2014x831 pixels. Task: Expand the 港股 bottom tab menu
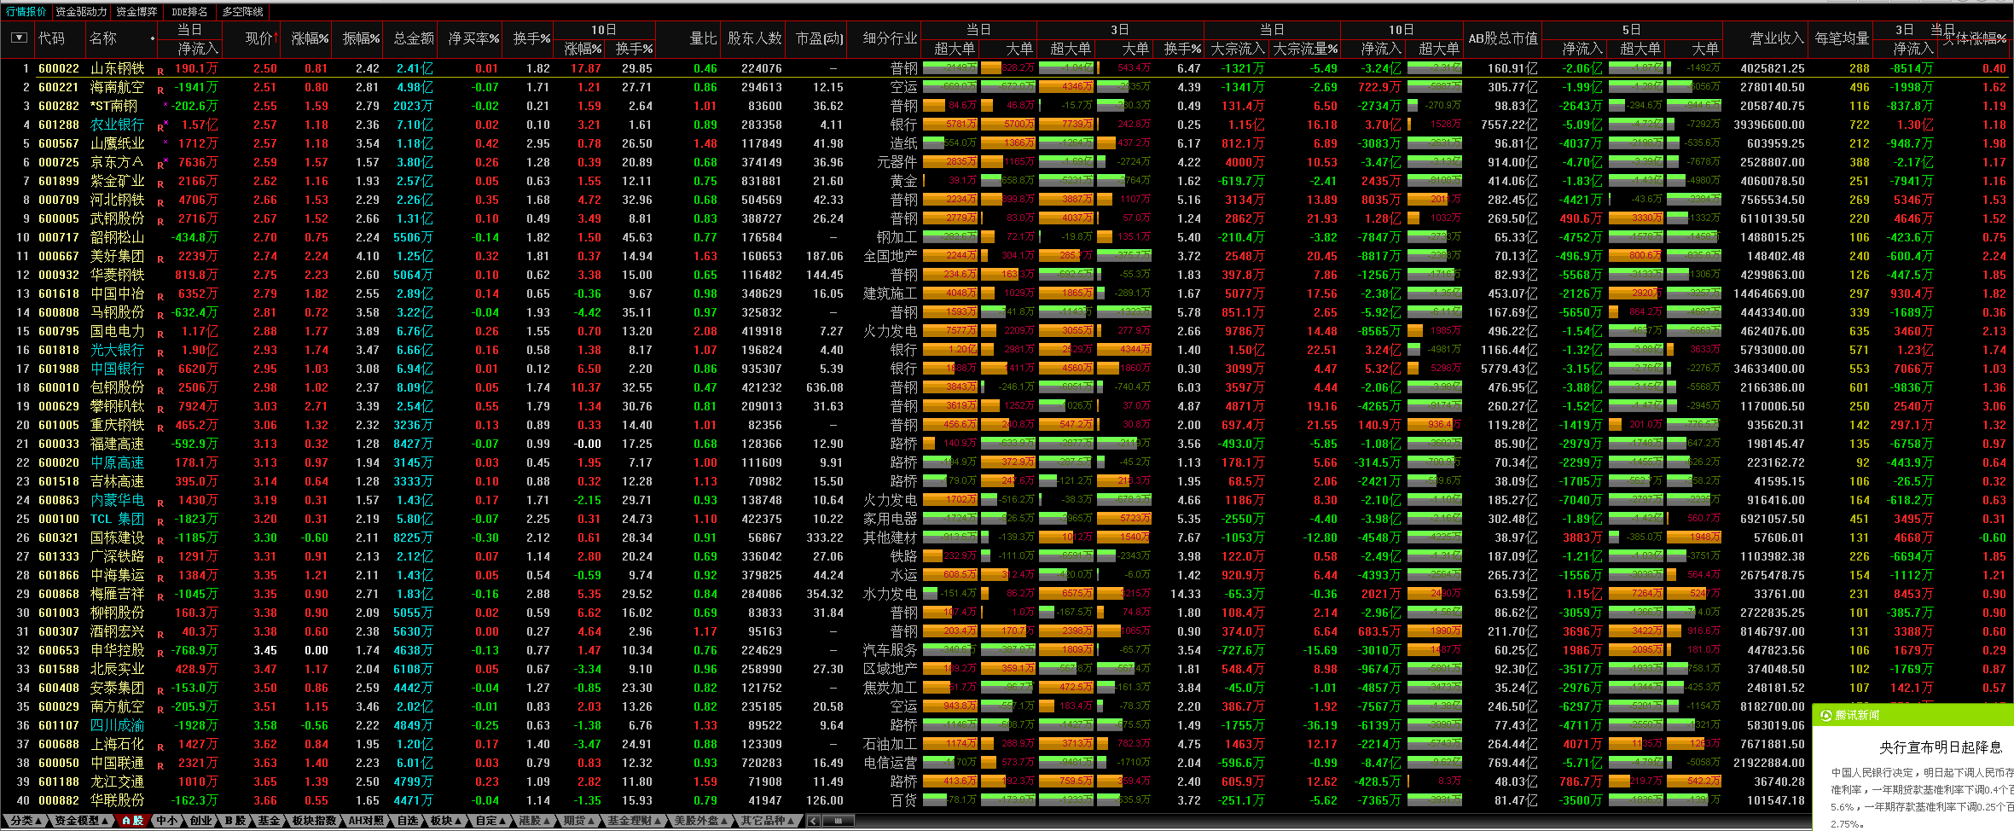pos(535,821)
